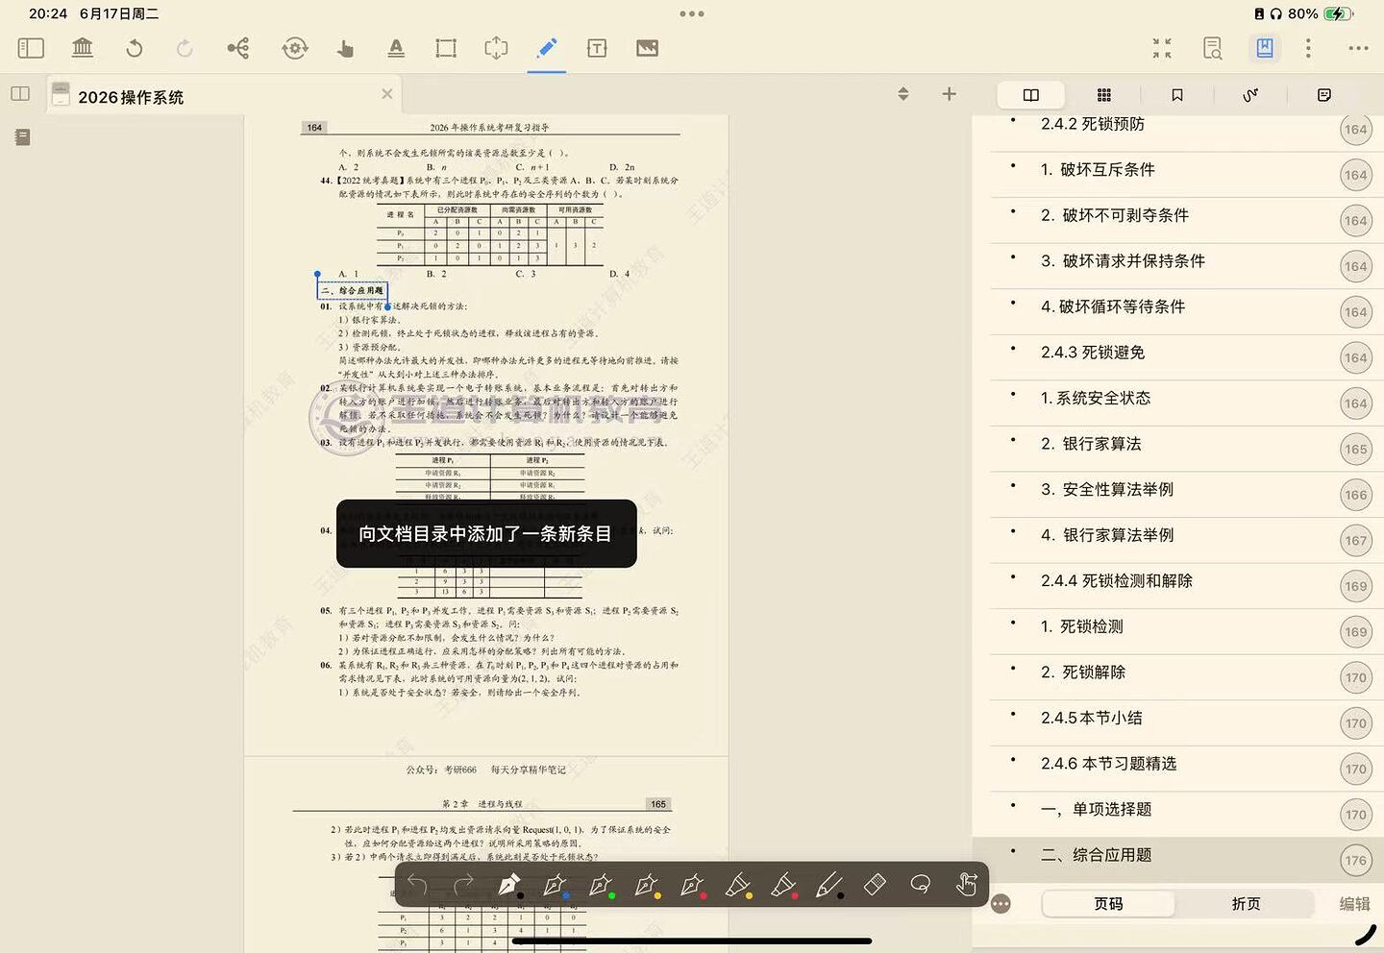The width and height of the screenshot is (1384, 953).
Task: Open the document search icon
Action: 1213,48
